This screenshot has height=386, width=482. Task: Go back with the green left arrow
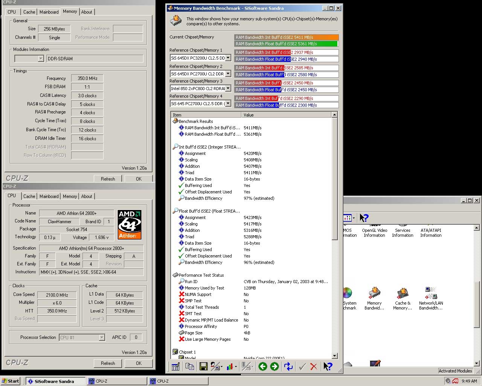tap(263, 366)
